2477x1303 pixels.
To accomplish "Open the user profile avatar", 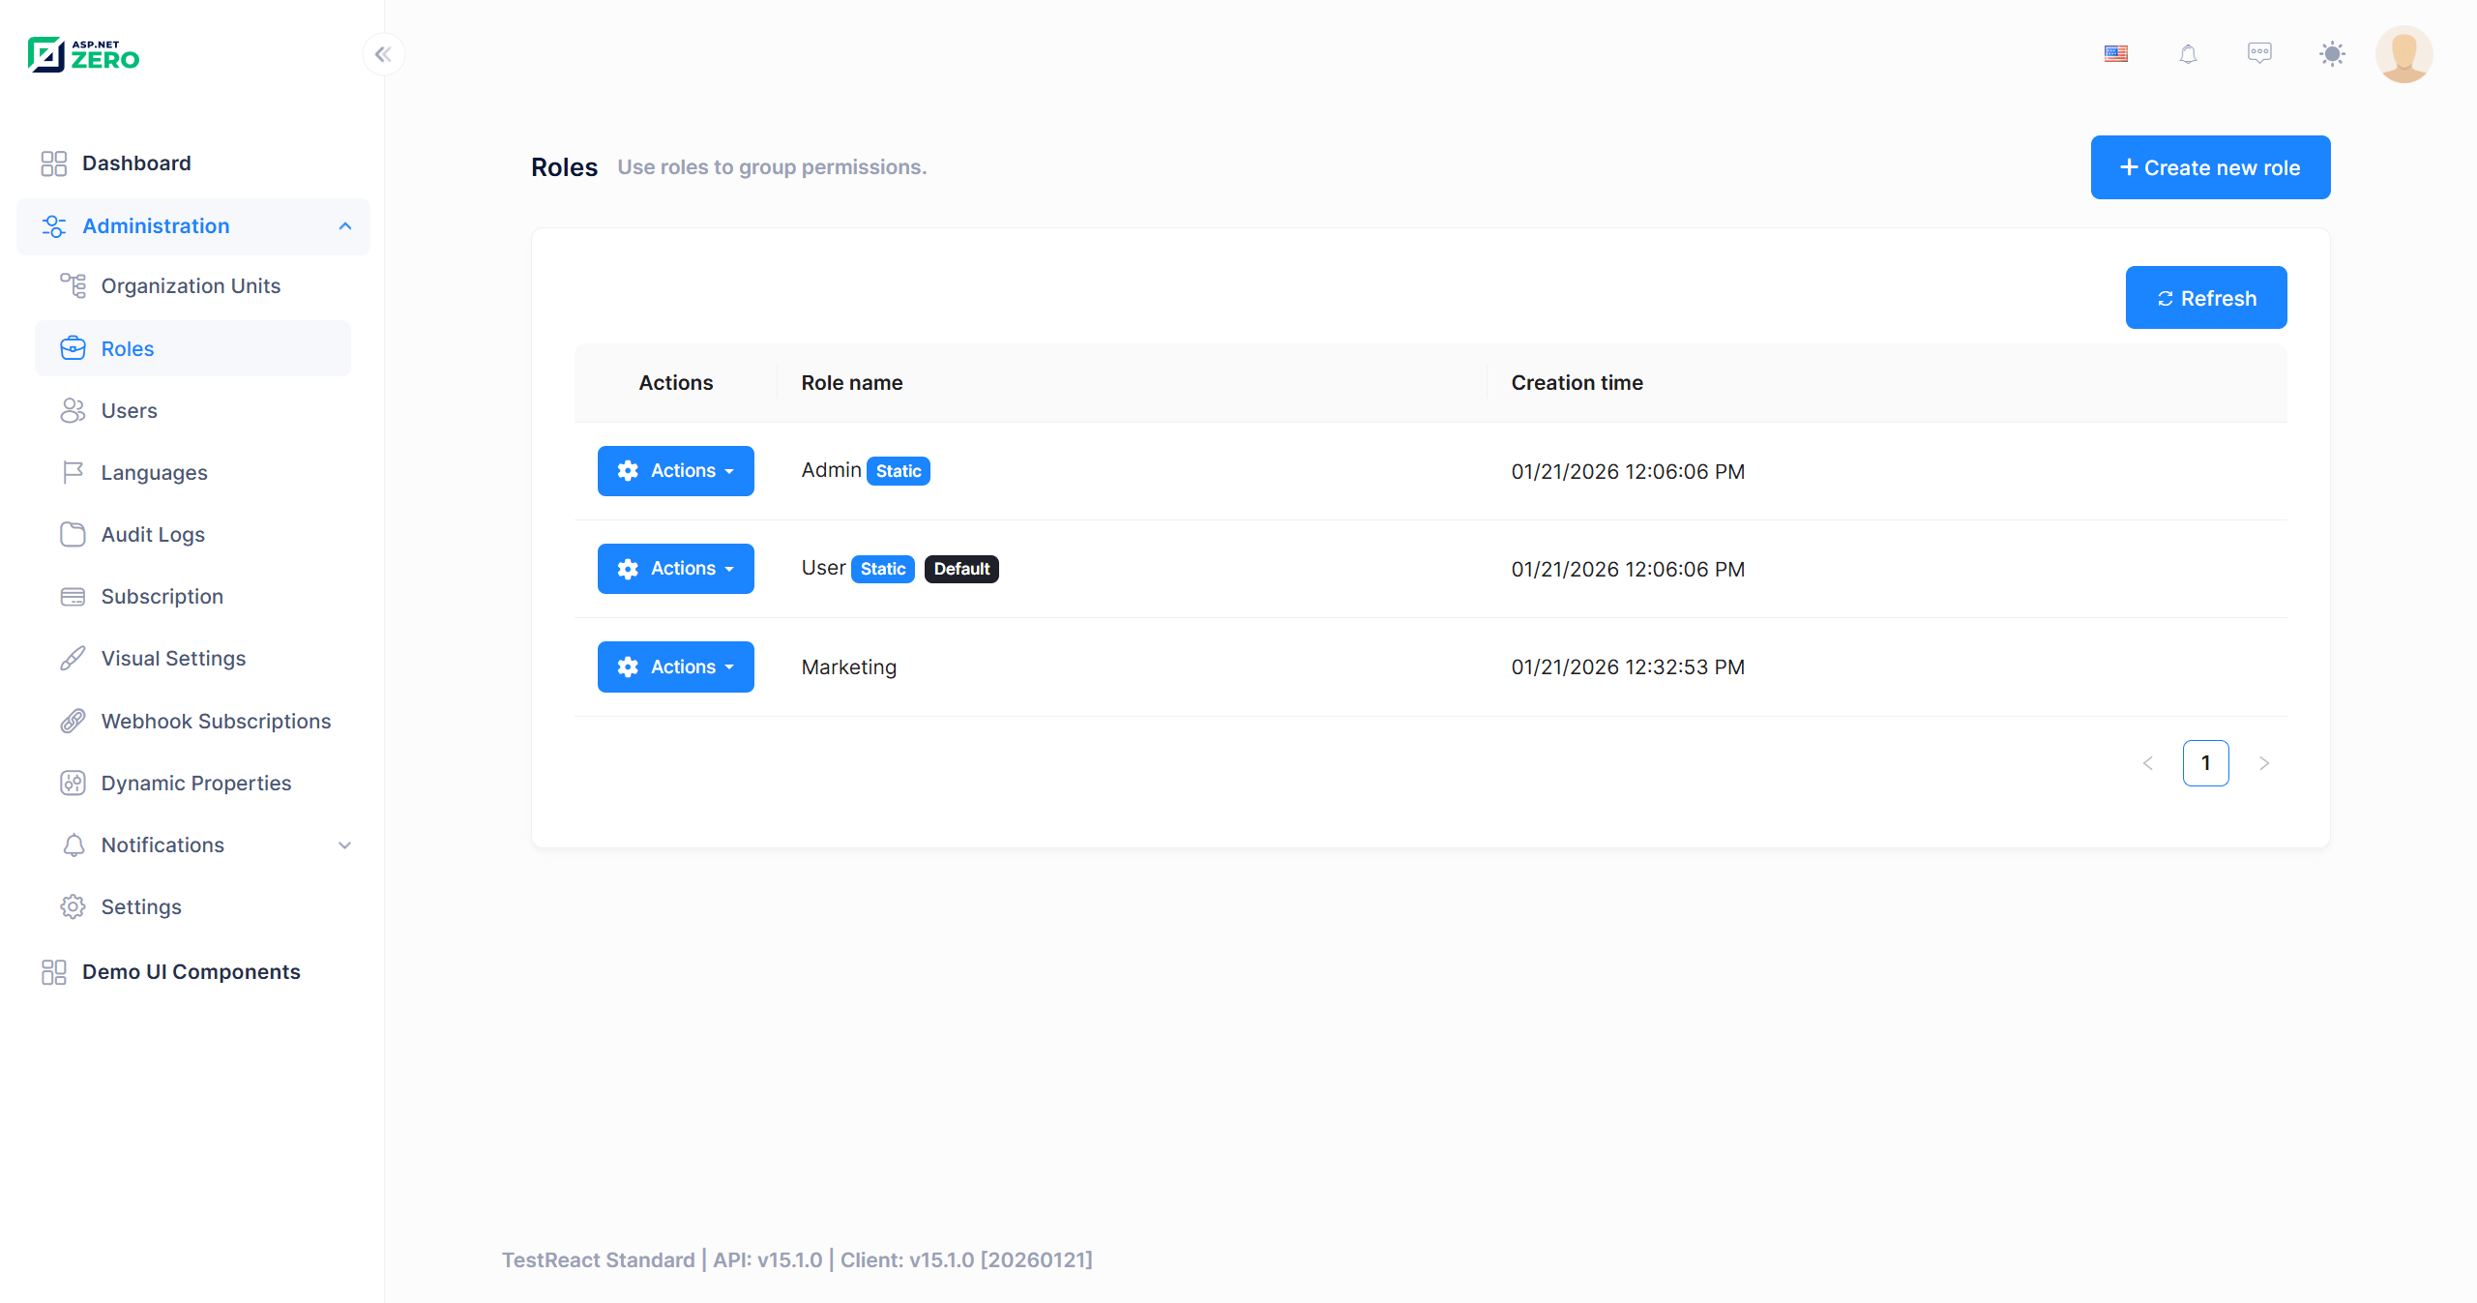I will (2404, 54).
